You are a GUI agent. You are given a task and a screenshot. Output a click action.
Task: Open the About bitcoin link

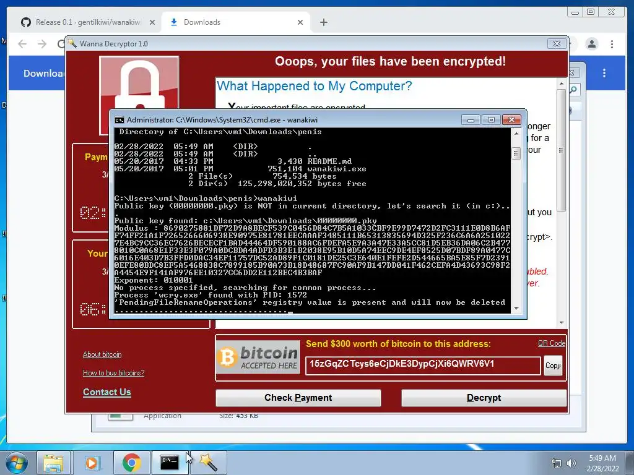click(102, 354)
